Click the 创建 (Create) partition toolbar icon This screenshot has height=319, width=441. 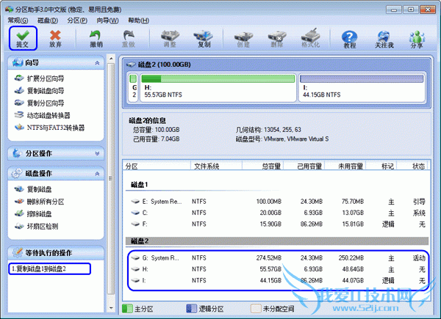point(243,38)
